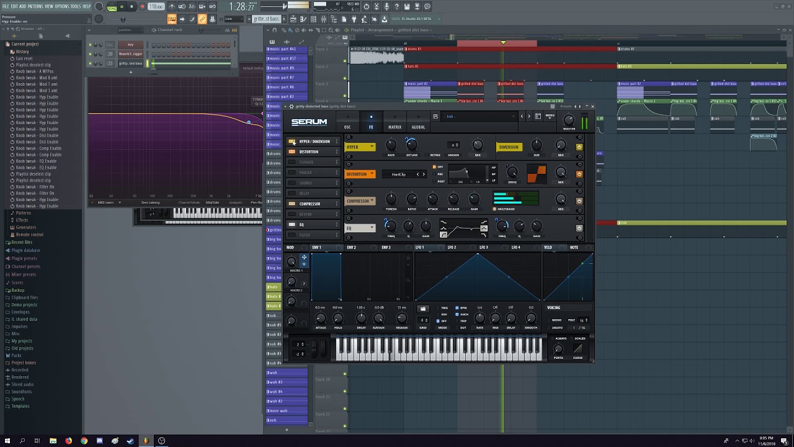
Task: Click the Distortion Drive knob
Action: (512, 172)
